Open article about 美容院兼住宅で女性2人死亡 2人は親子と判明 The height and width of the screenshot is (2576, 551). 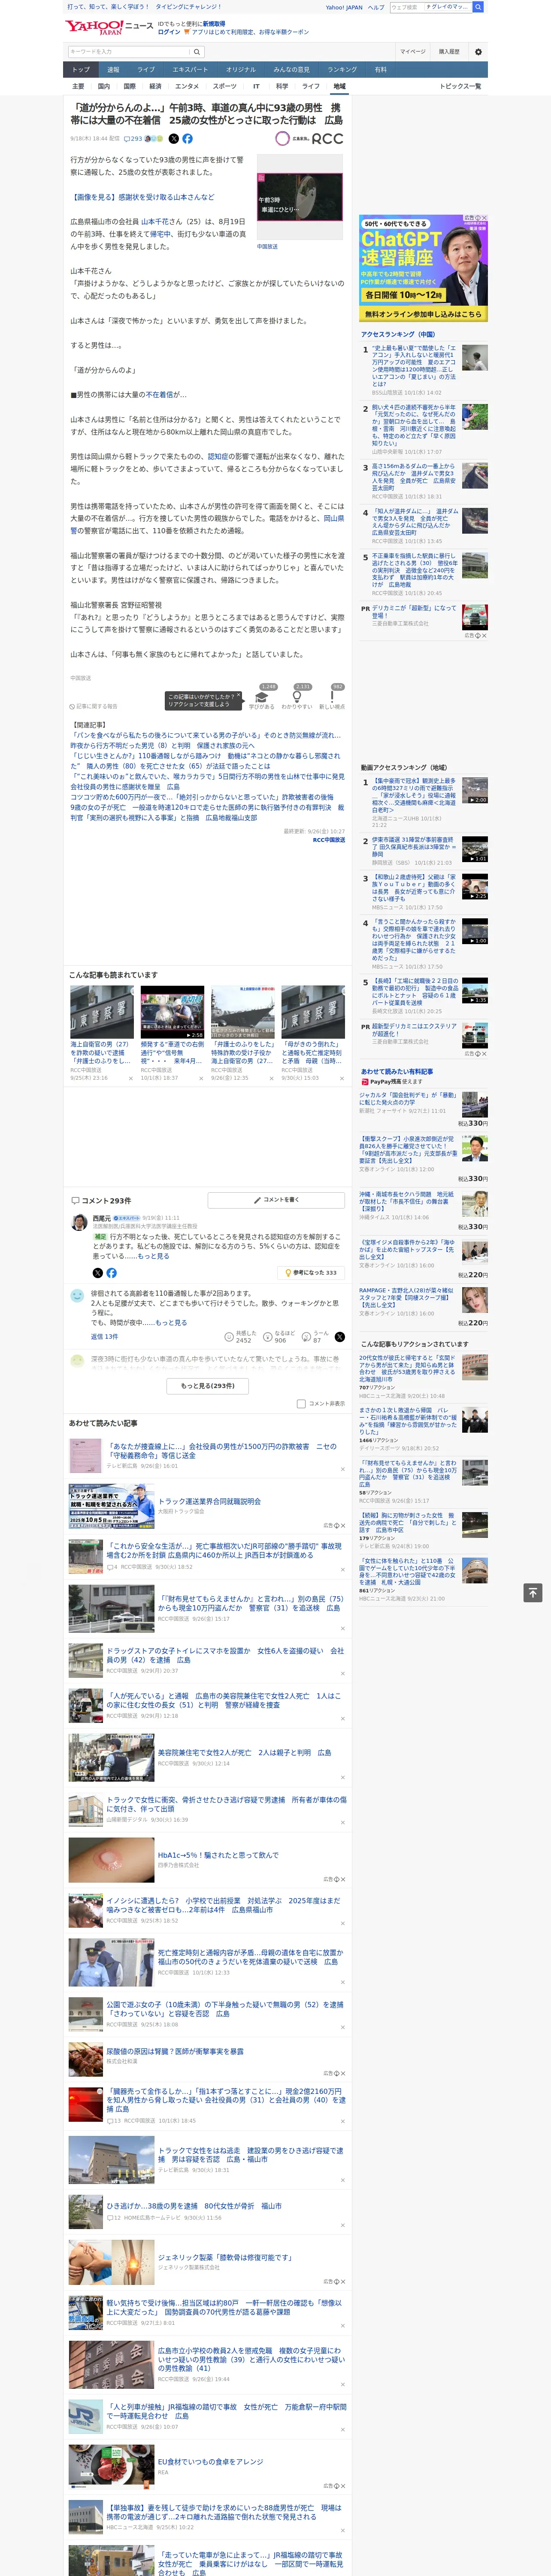click(x=244, y=1752)
